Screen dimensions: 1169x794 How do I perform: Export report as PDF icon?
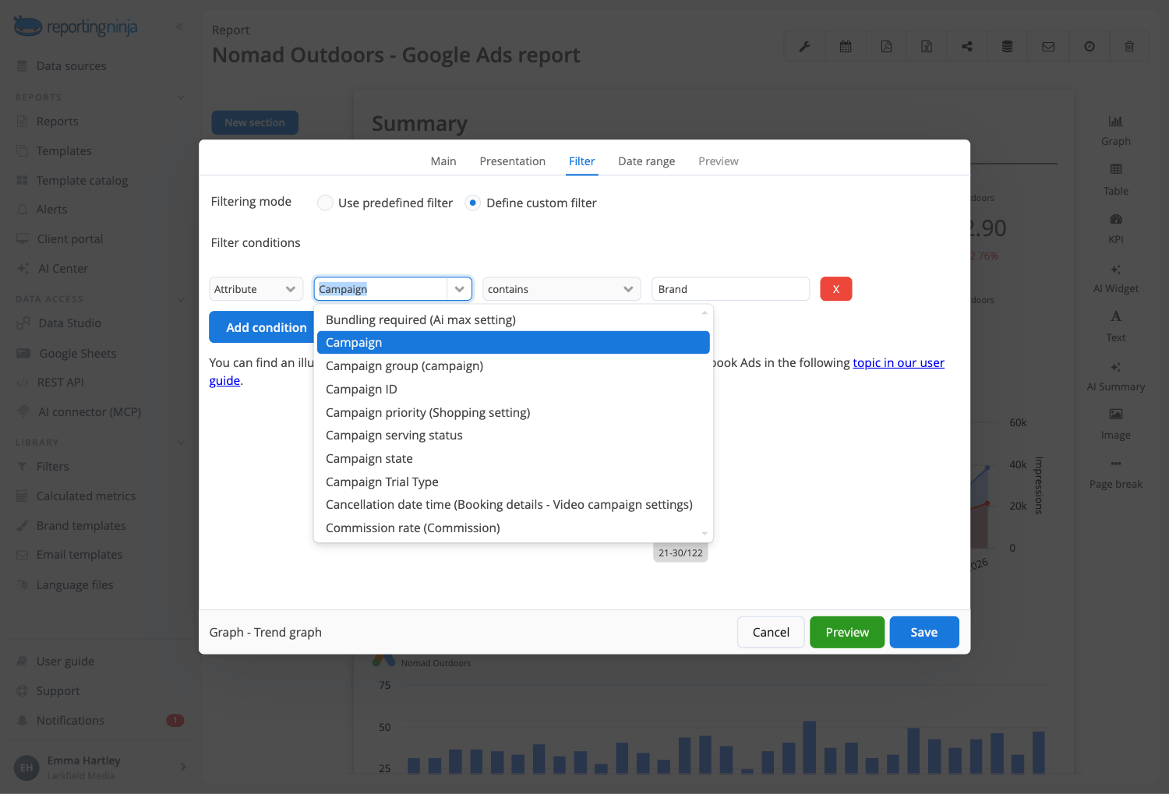(886, 47)
